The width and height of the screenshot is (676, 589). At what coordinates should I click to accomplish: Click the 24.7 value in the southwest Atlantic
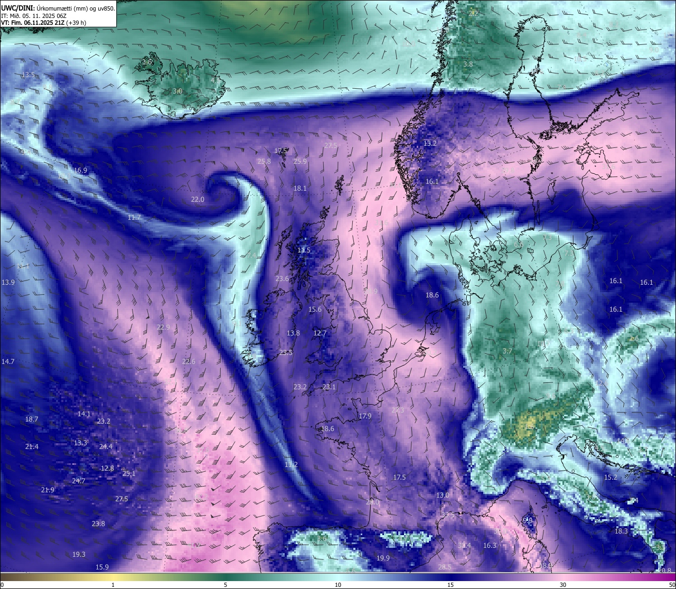click(x=78, y=481)
